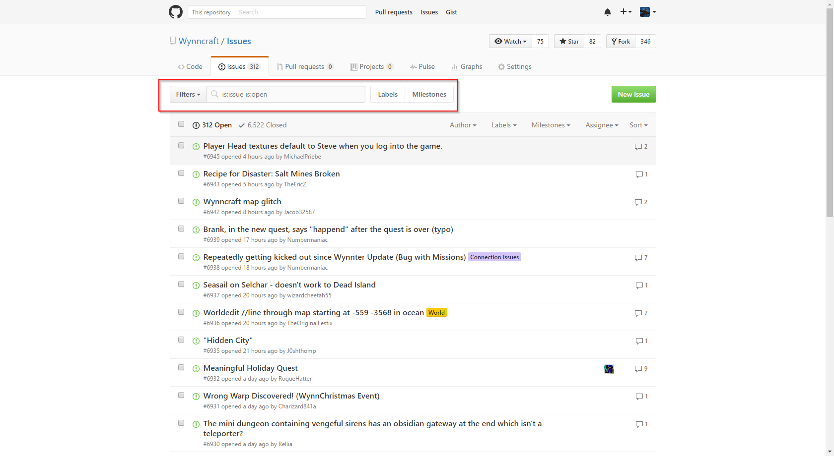Click open-issue icon beside Seasail on Selchar

(x=196, y=285)
